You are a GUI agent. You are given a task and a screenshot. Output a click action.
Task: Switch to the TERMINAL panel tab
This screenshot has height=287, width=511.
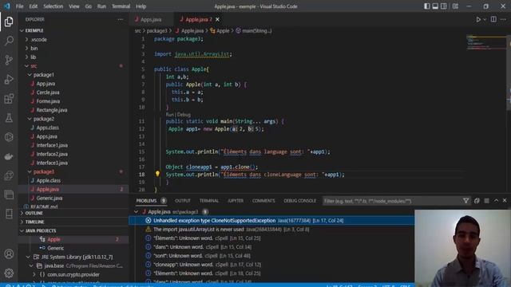click(x=209, y=201)
